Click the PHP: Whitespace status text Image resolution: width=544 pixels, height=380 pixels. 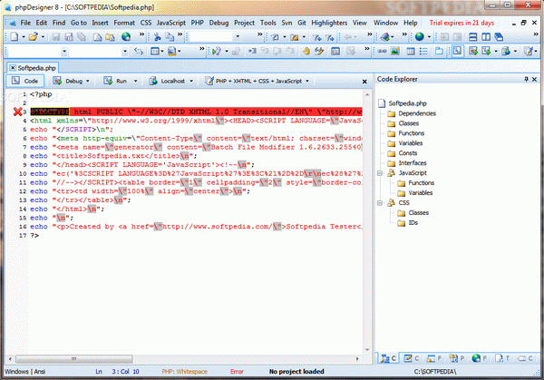(x=184, y=372)
